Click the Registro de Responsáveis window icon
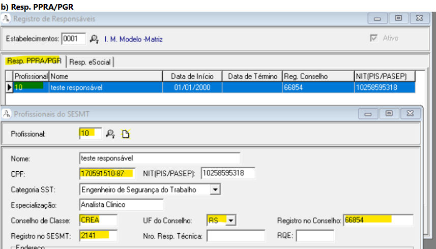The width and height of the screenshot is (436, 249). point(7,19)
